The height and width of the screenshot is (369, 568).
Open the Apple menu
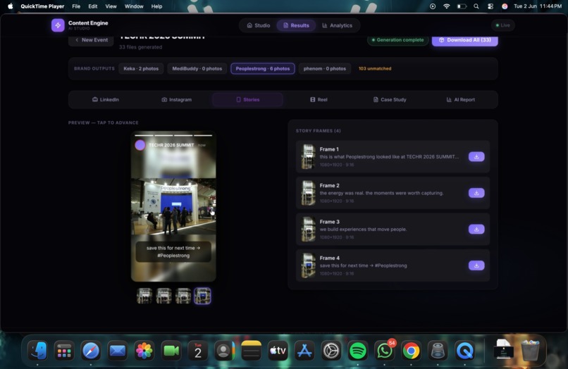click(x=10, y=6)
